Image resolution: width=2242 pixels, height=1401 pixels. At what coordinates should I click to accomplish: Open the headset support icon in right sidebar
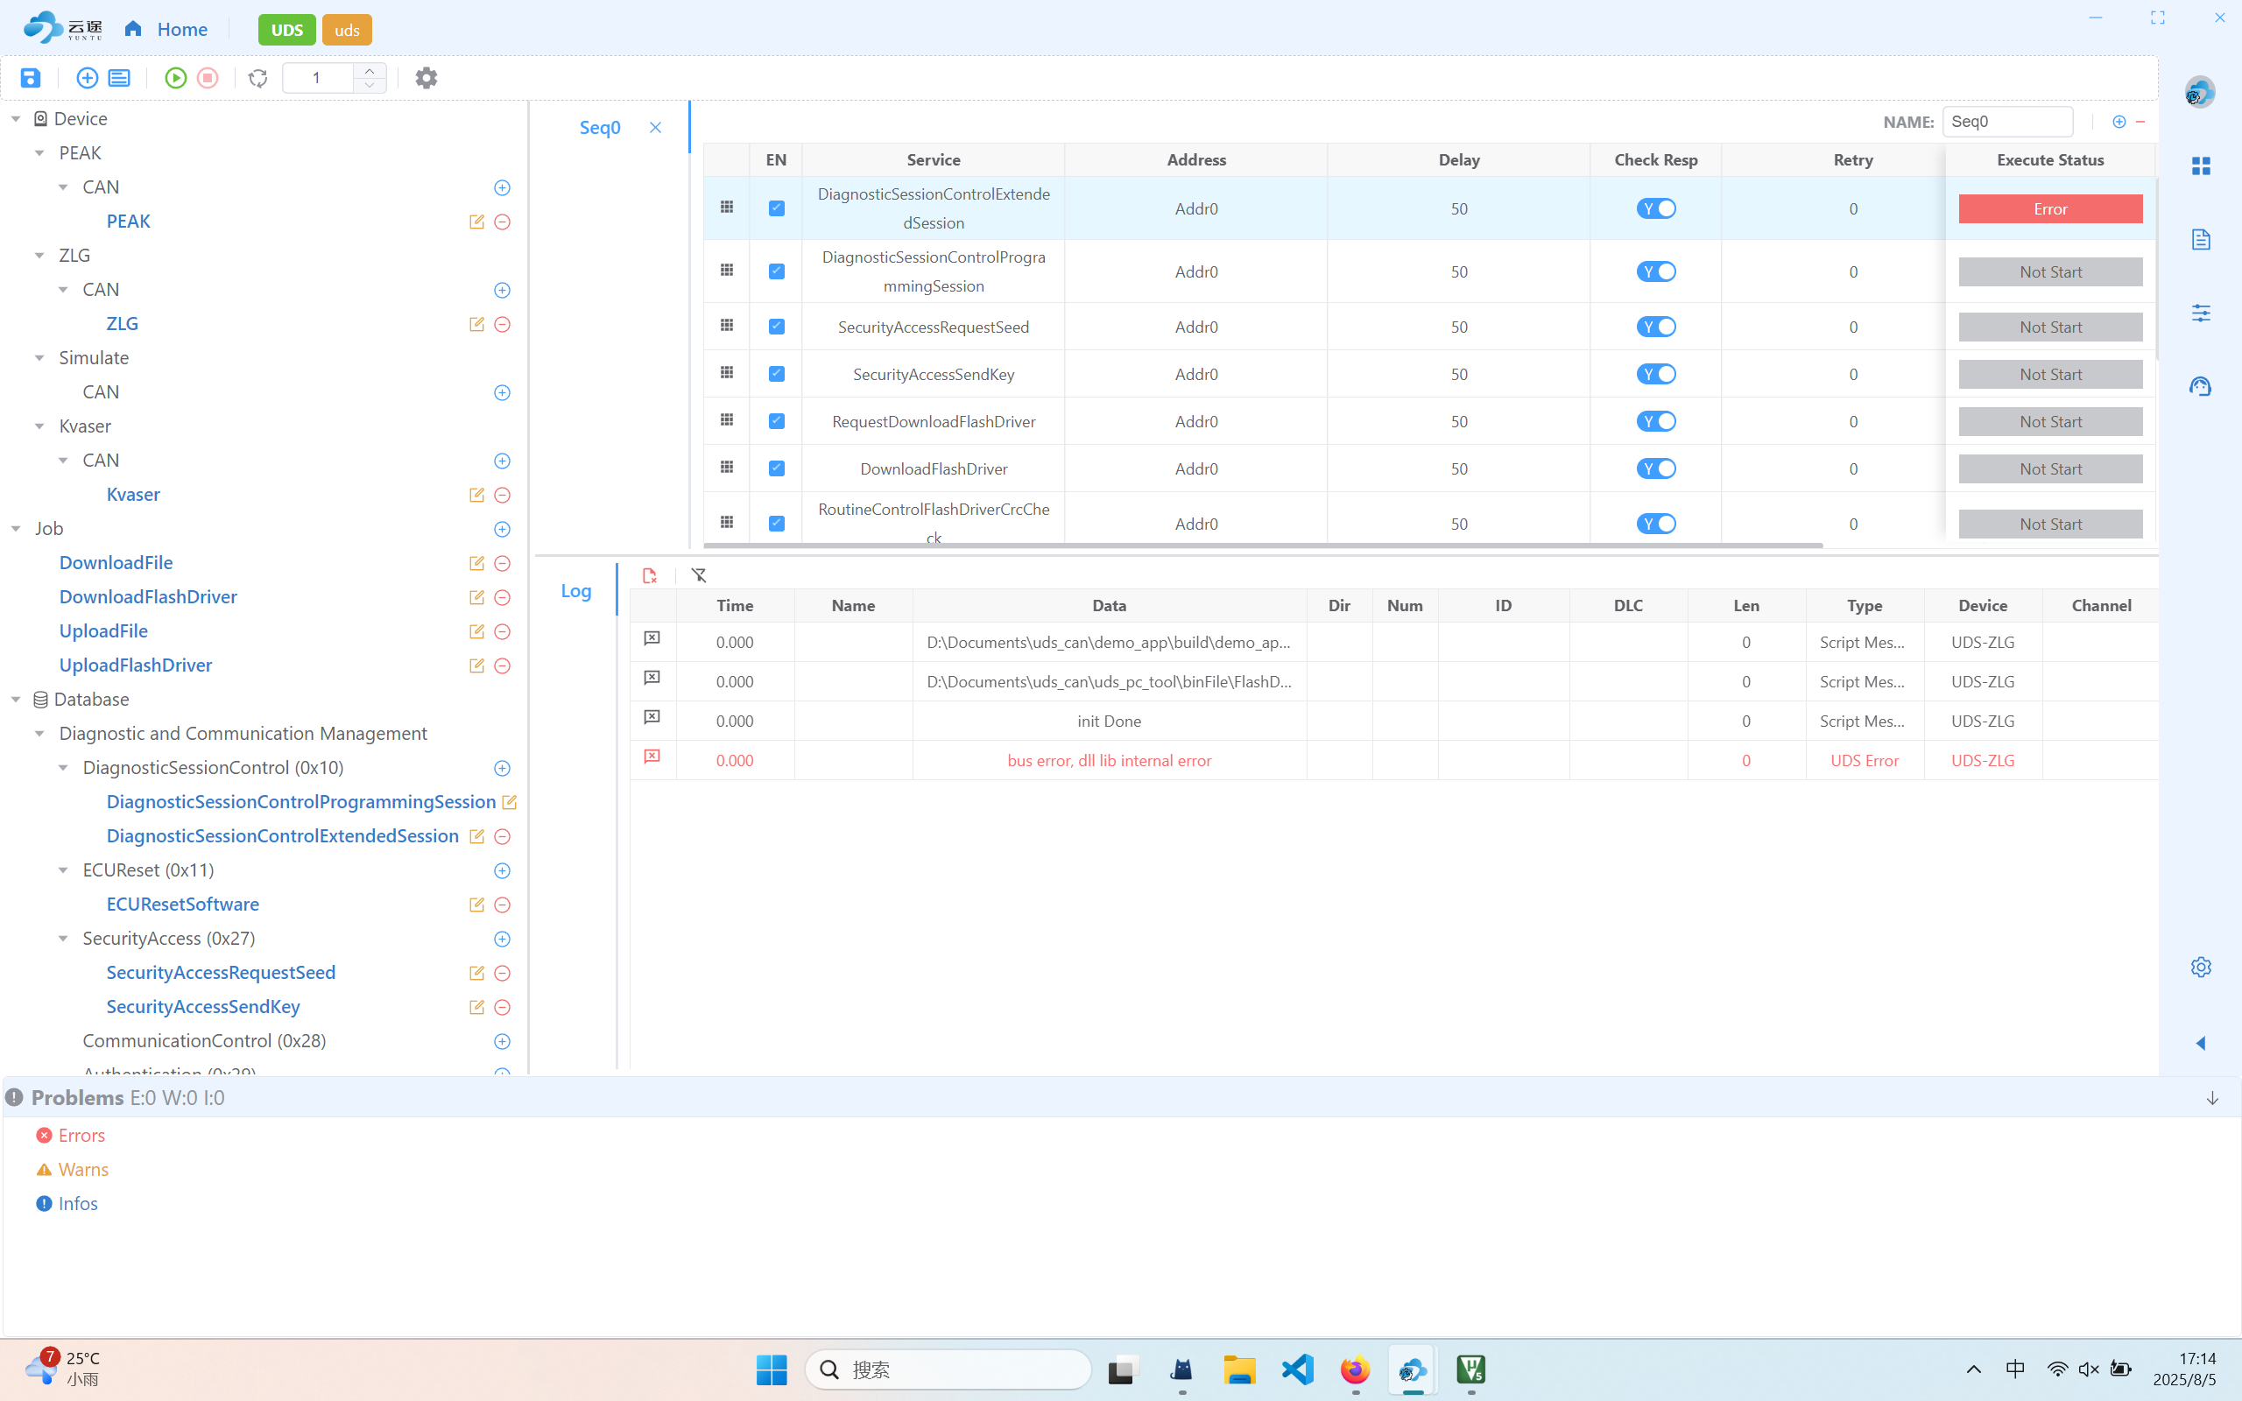pos(2201,385)
